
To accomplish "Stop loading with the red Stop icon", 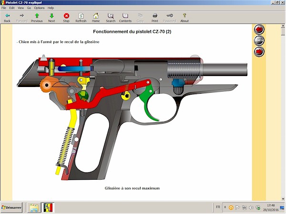I will pos(66,18).
